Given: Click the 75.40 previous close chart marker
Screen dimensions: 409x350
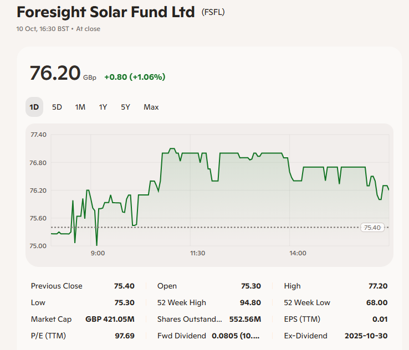Looking at the screenshot, I should pyautogui.click(x=373, y=227).
